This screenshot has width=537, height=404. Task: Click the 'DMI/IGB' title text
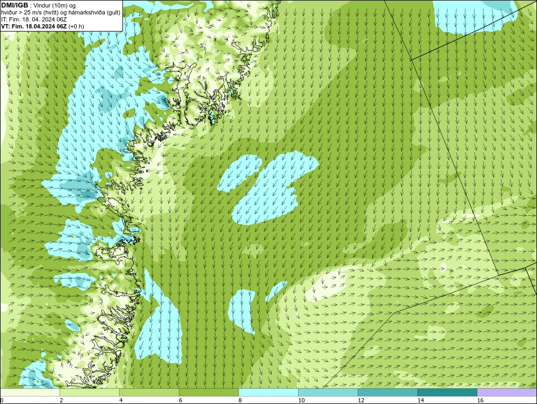[14, 5]
